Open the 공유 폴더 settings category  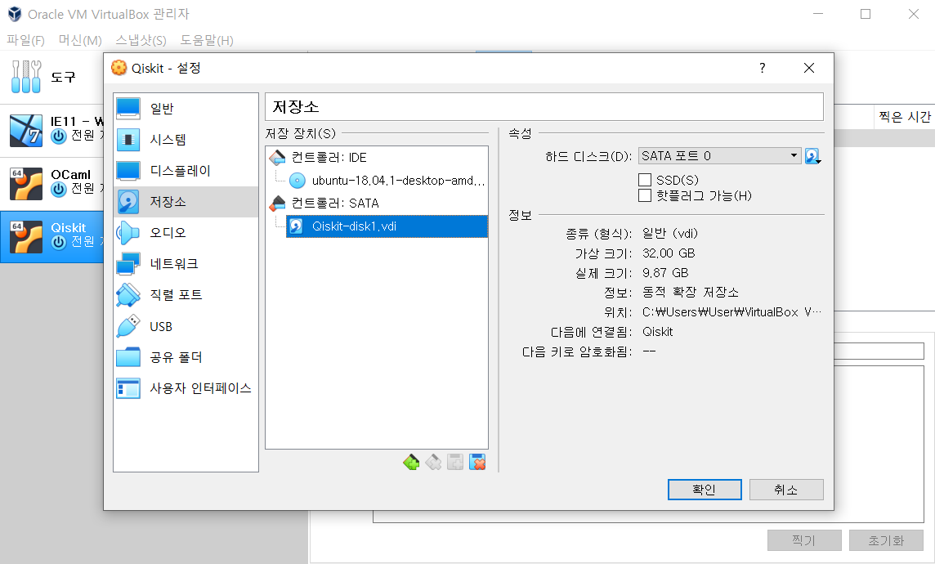pyautogui.click(x=186, y=357)
